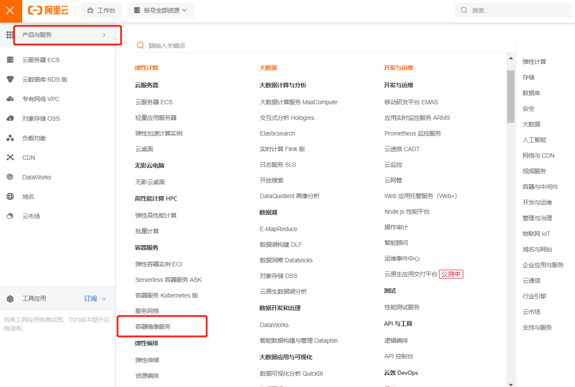Jump to 安全 category

pyautogui.click(x=528, y=109)
